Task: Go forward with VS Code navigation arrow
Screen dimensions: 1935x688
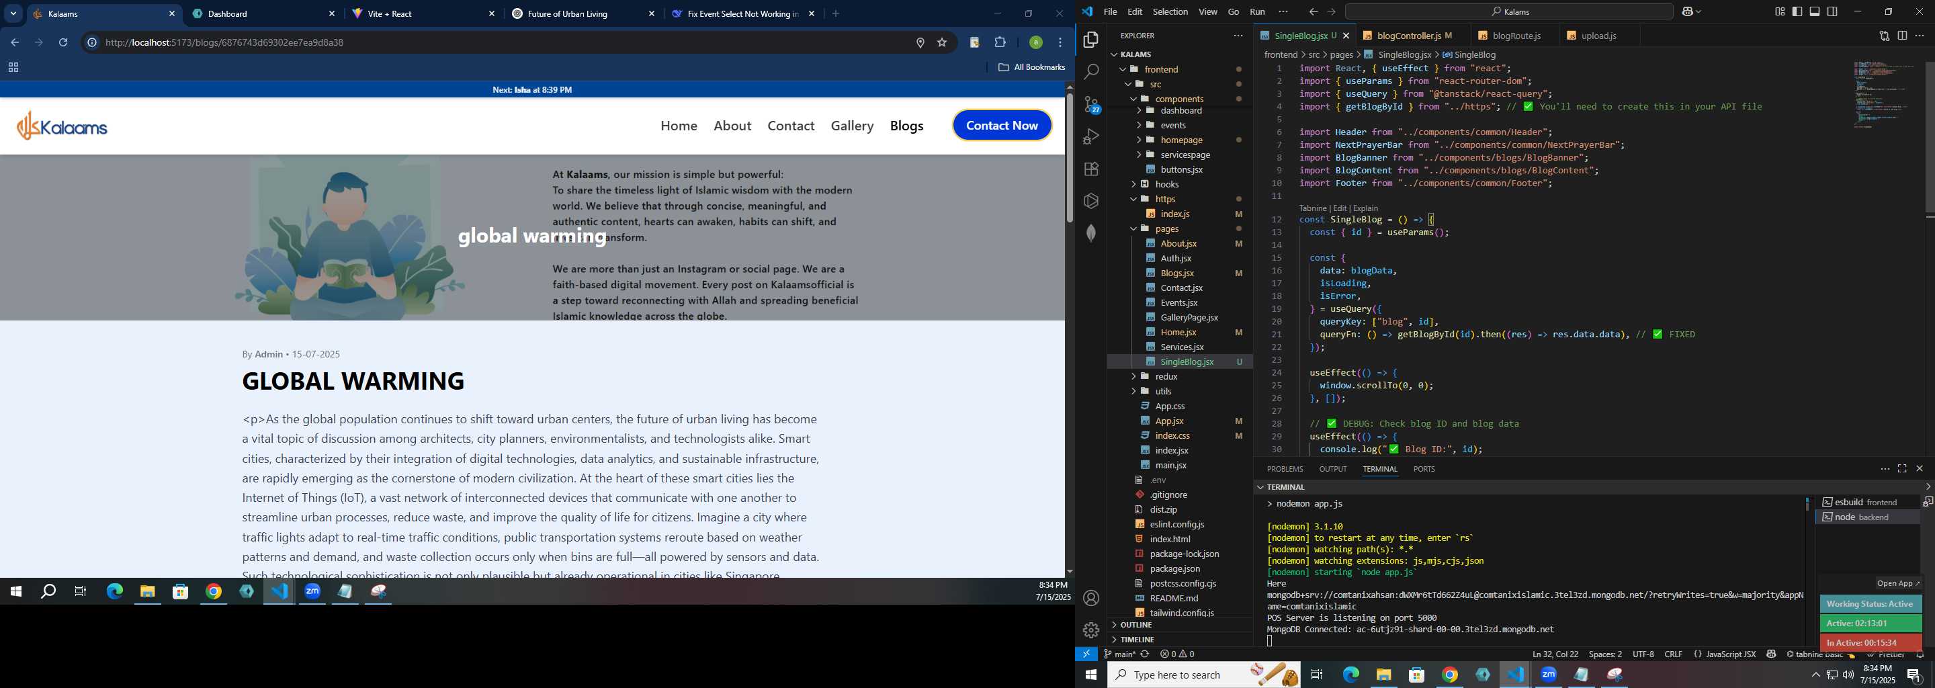Action: [1331, 12]
